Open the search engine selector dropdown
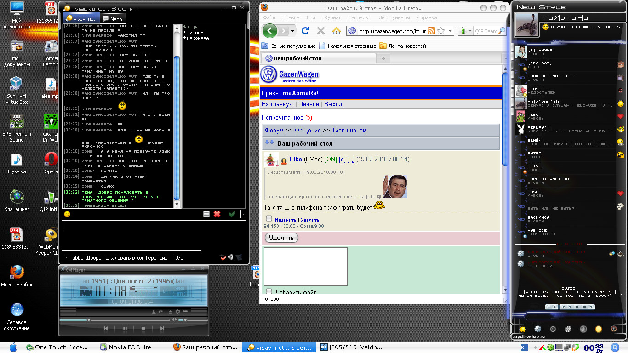This screenshot has width=628, height=353. [465, 31]
